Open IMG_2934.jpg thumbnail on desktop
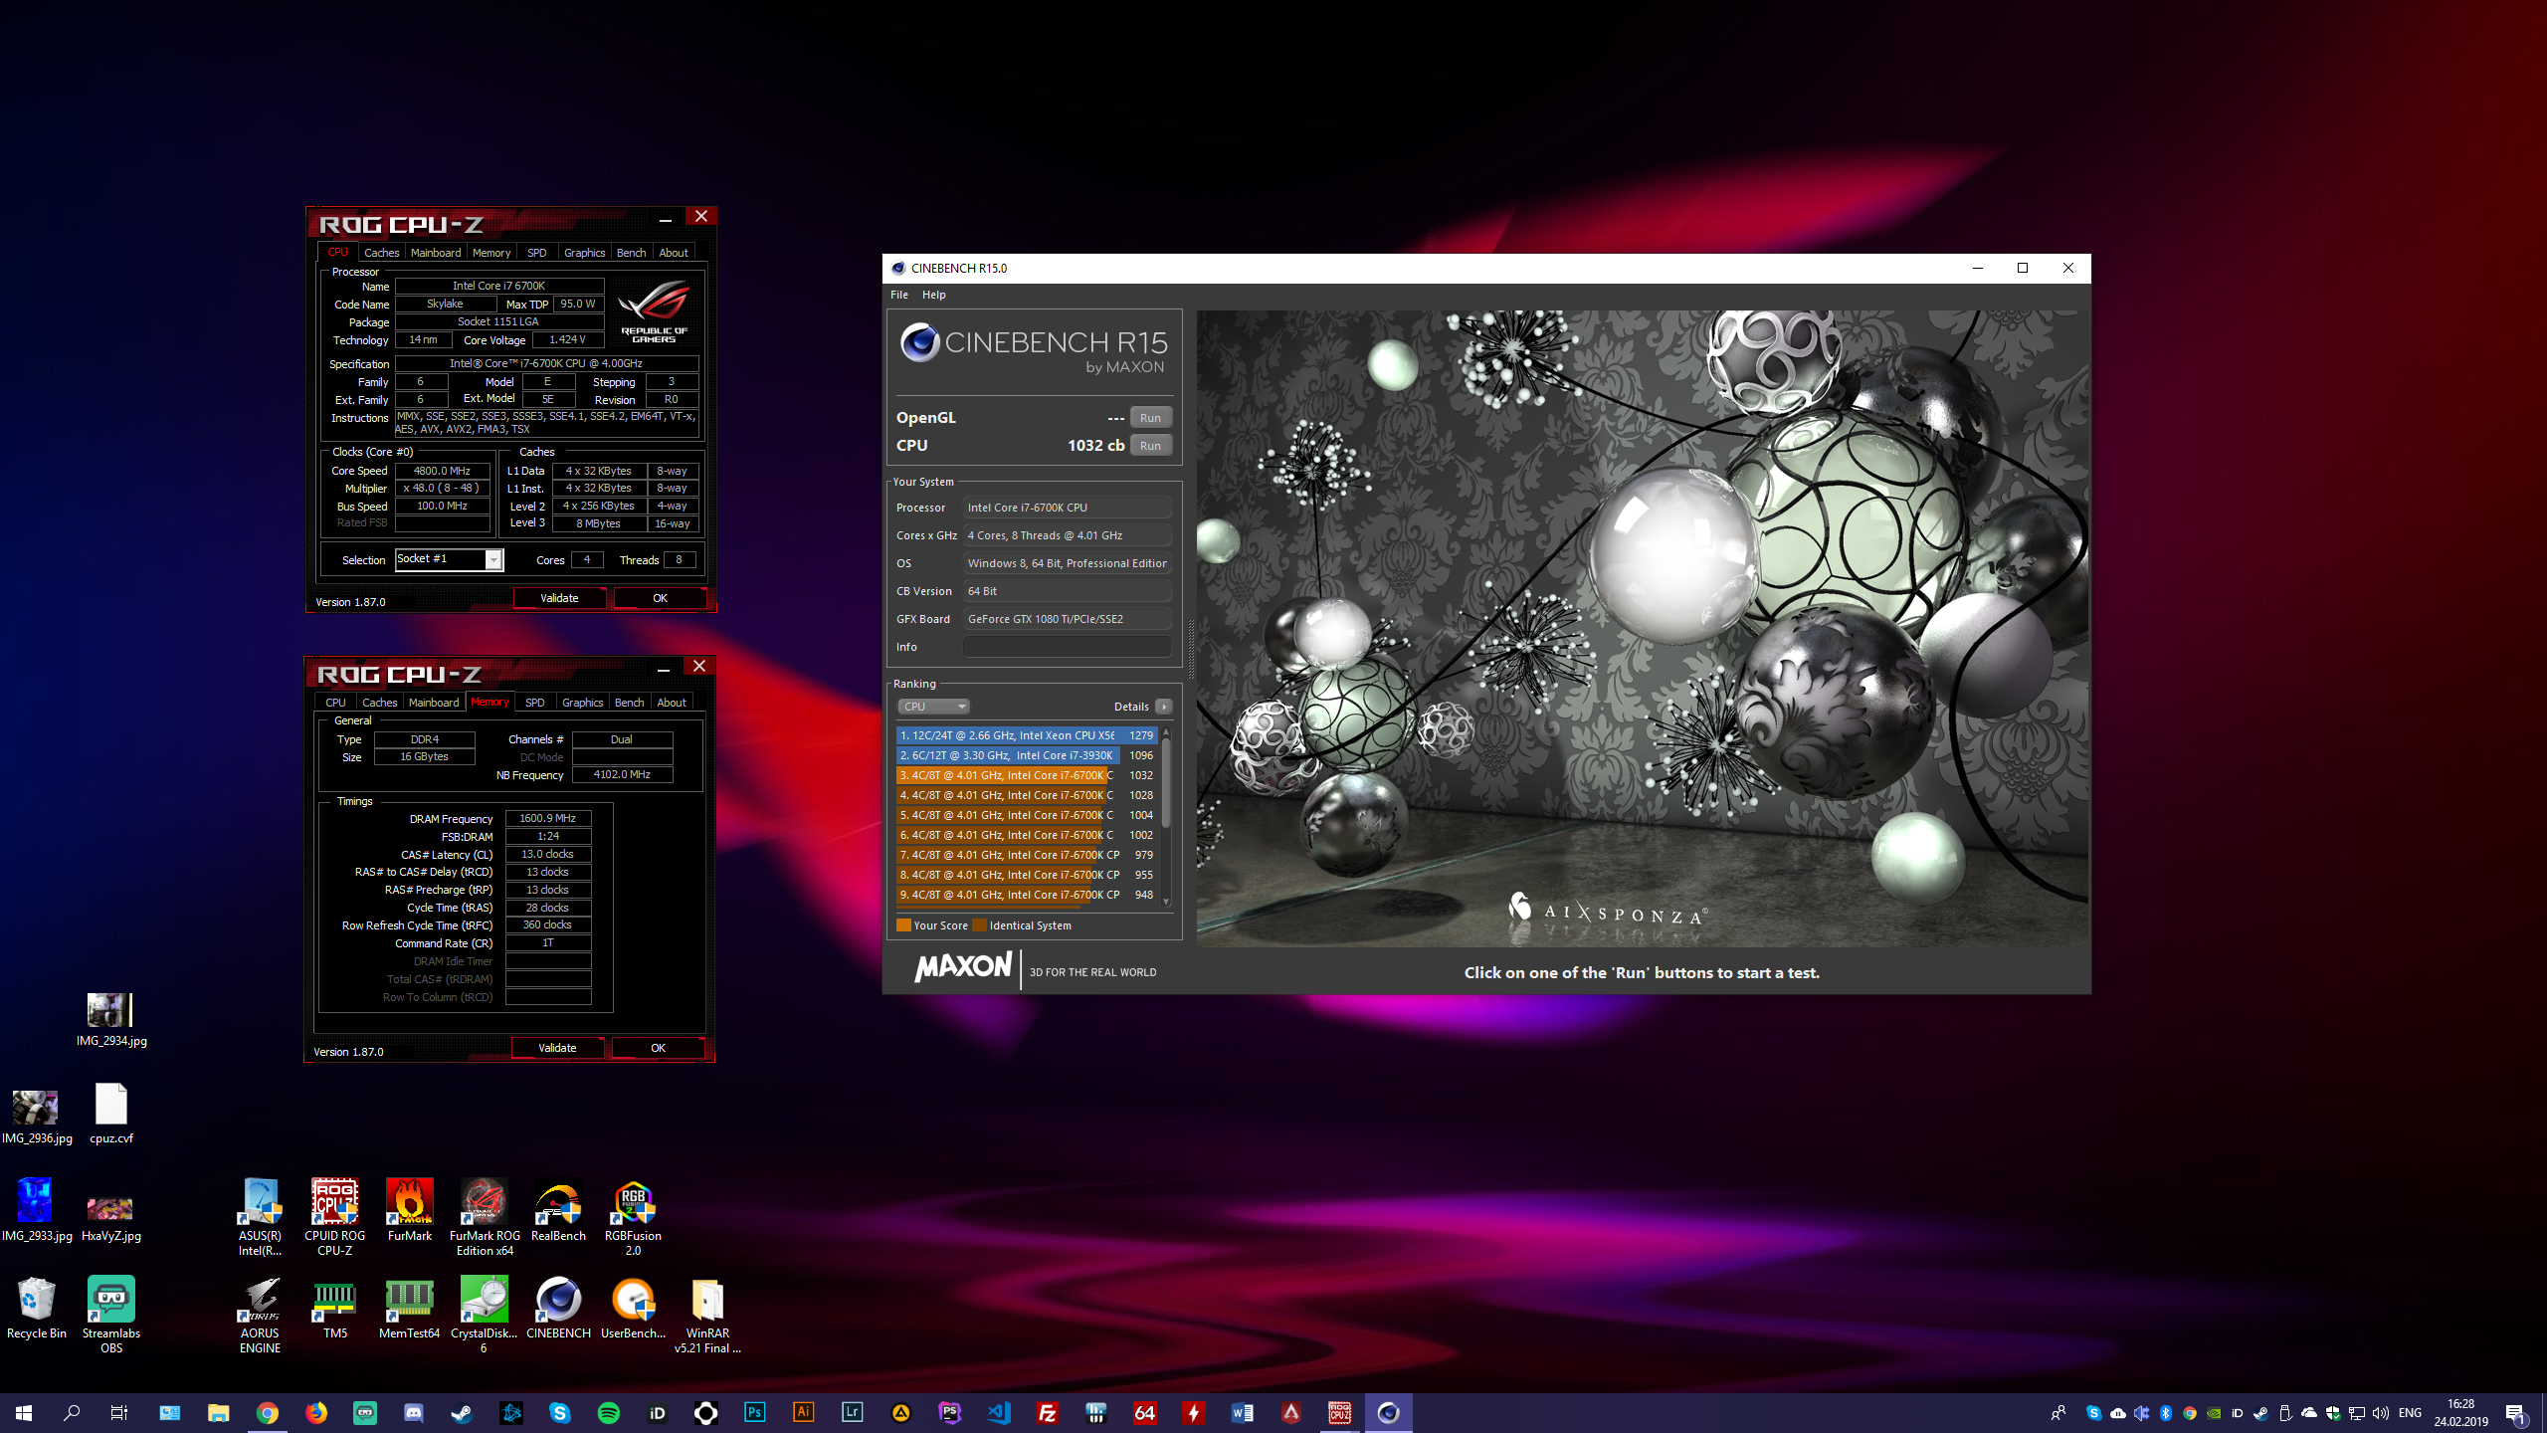This screenshot has width=2547, height=1433. 111,1019
